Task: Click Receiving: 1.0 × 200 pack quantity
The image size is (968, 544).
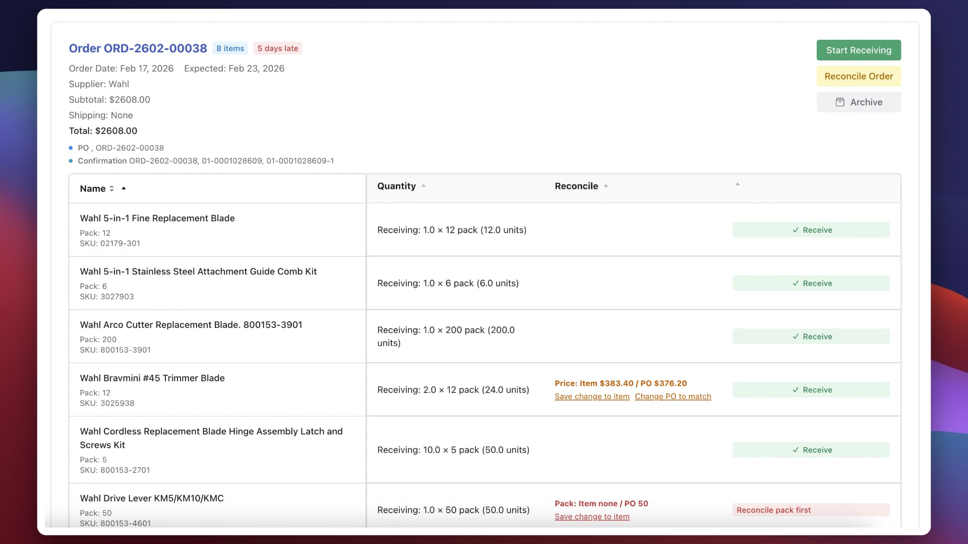Action: click(x=446, y=336)
